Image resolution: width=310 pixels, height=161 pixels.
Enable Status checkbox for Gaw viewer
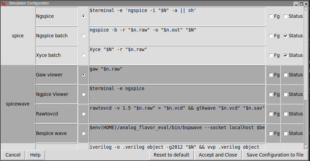coord(286,75)
